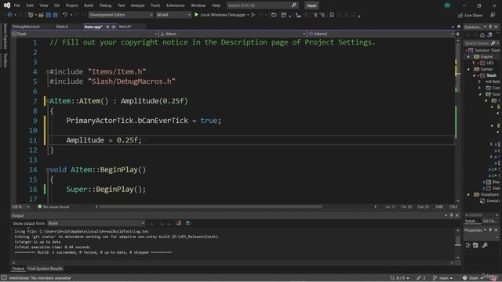Open the Build menu
Image resolution: width=502 pixels, height=282 pixels.
tap(89, 5)
